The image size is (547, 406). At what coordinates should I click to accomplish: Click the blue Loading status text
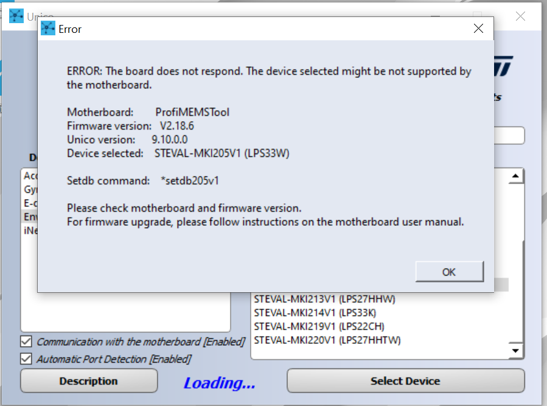[x=220, y=383]
